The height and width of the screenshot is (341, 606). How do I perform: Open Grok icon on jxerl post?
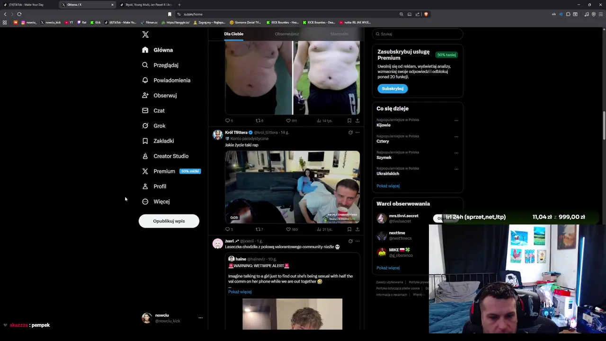pos(350,241)
